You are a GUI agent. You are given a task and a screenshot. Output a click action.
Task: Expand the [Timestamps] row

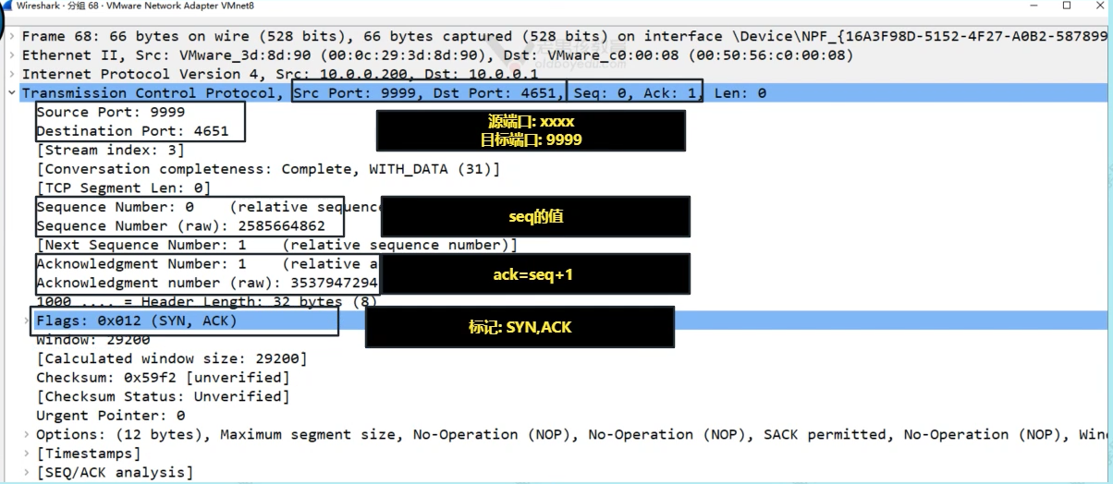[x=26, y=454]
